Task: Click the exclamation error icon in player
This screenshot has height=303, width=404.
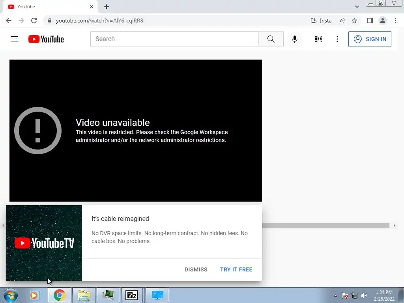Action: [x=38, y=131]
